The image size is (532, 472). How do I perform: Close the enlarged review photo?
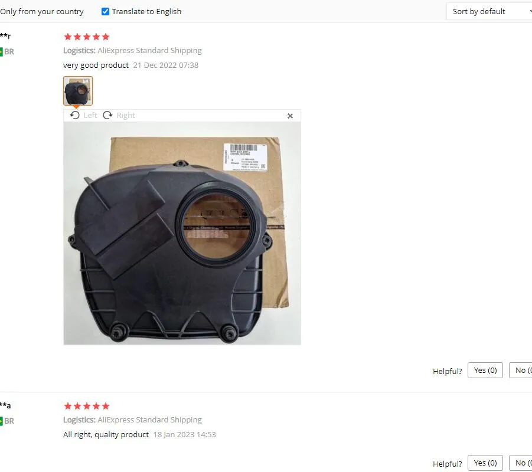click(x=290, y=116)
